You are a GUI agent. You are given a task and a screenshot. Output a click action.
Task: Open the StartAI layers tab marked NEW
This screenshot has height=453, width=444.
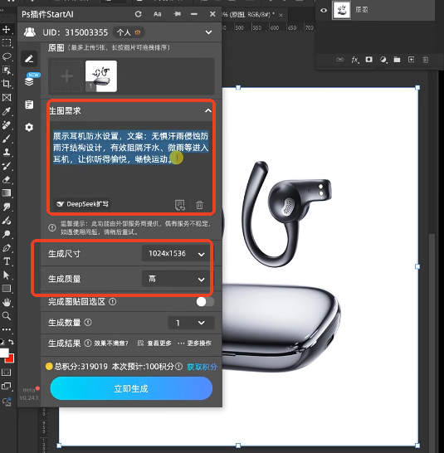[x=29, y=81]
